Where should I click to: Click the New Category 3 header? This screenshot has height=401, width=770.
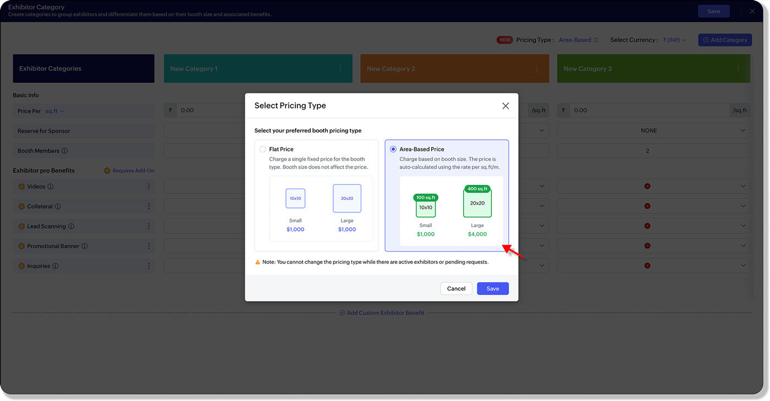point(653,69)
